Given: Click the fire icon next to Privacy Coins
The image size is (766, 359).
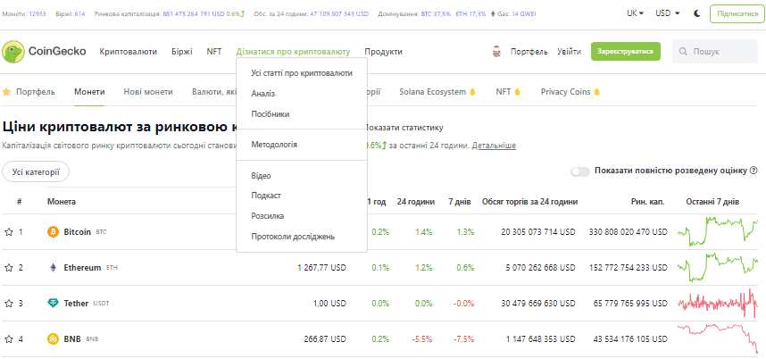Looking at the screenshot, I should click(596, 92).
